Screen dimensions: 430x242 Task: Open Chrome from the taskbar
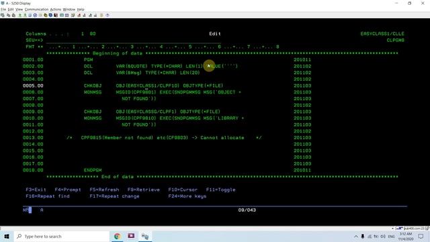(x=118, y=236)
